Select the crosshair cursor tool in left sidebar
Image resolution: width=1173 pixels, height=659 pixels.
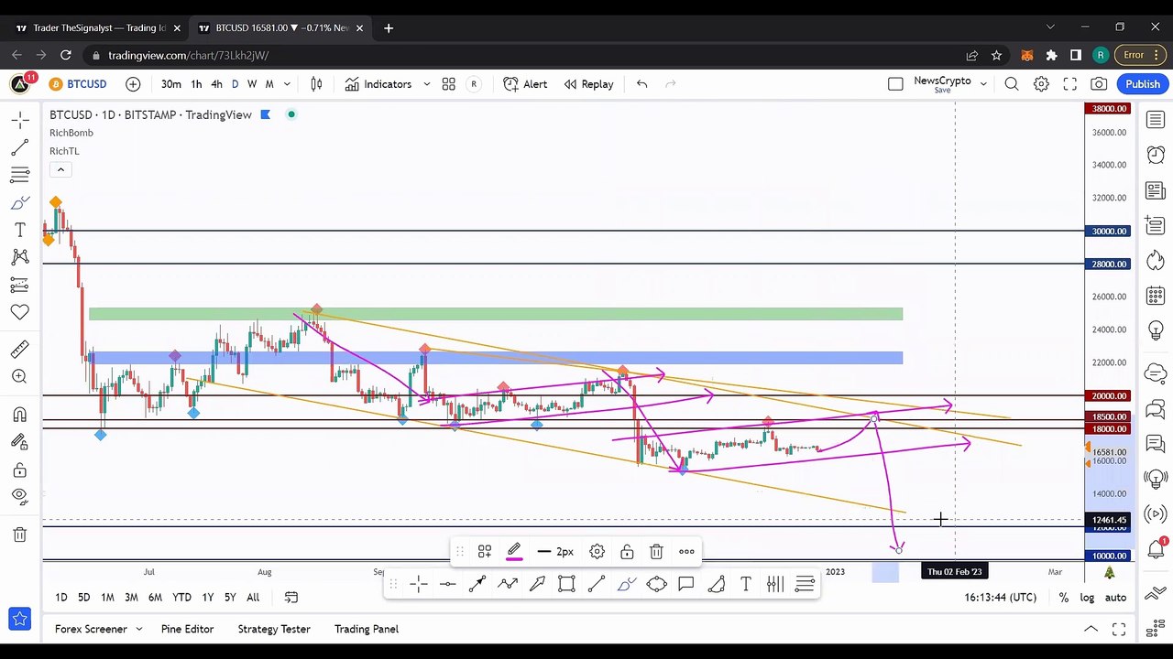click(x=19, y=120)
